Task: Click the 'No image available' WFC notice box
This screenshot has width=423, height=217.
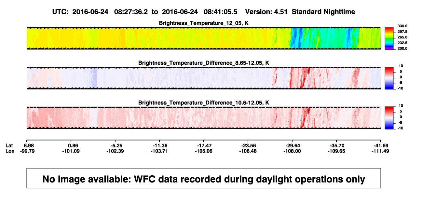Action: point(204,178)
